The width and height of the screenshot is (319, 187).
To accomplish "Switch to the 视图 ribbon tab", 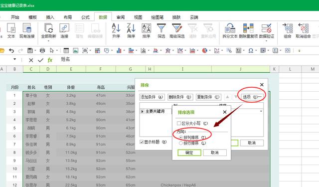I will coord(138,17).
